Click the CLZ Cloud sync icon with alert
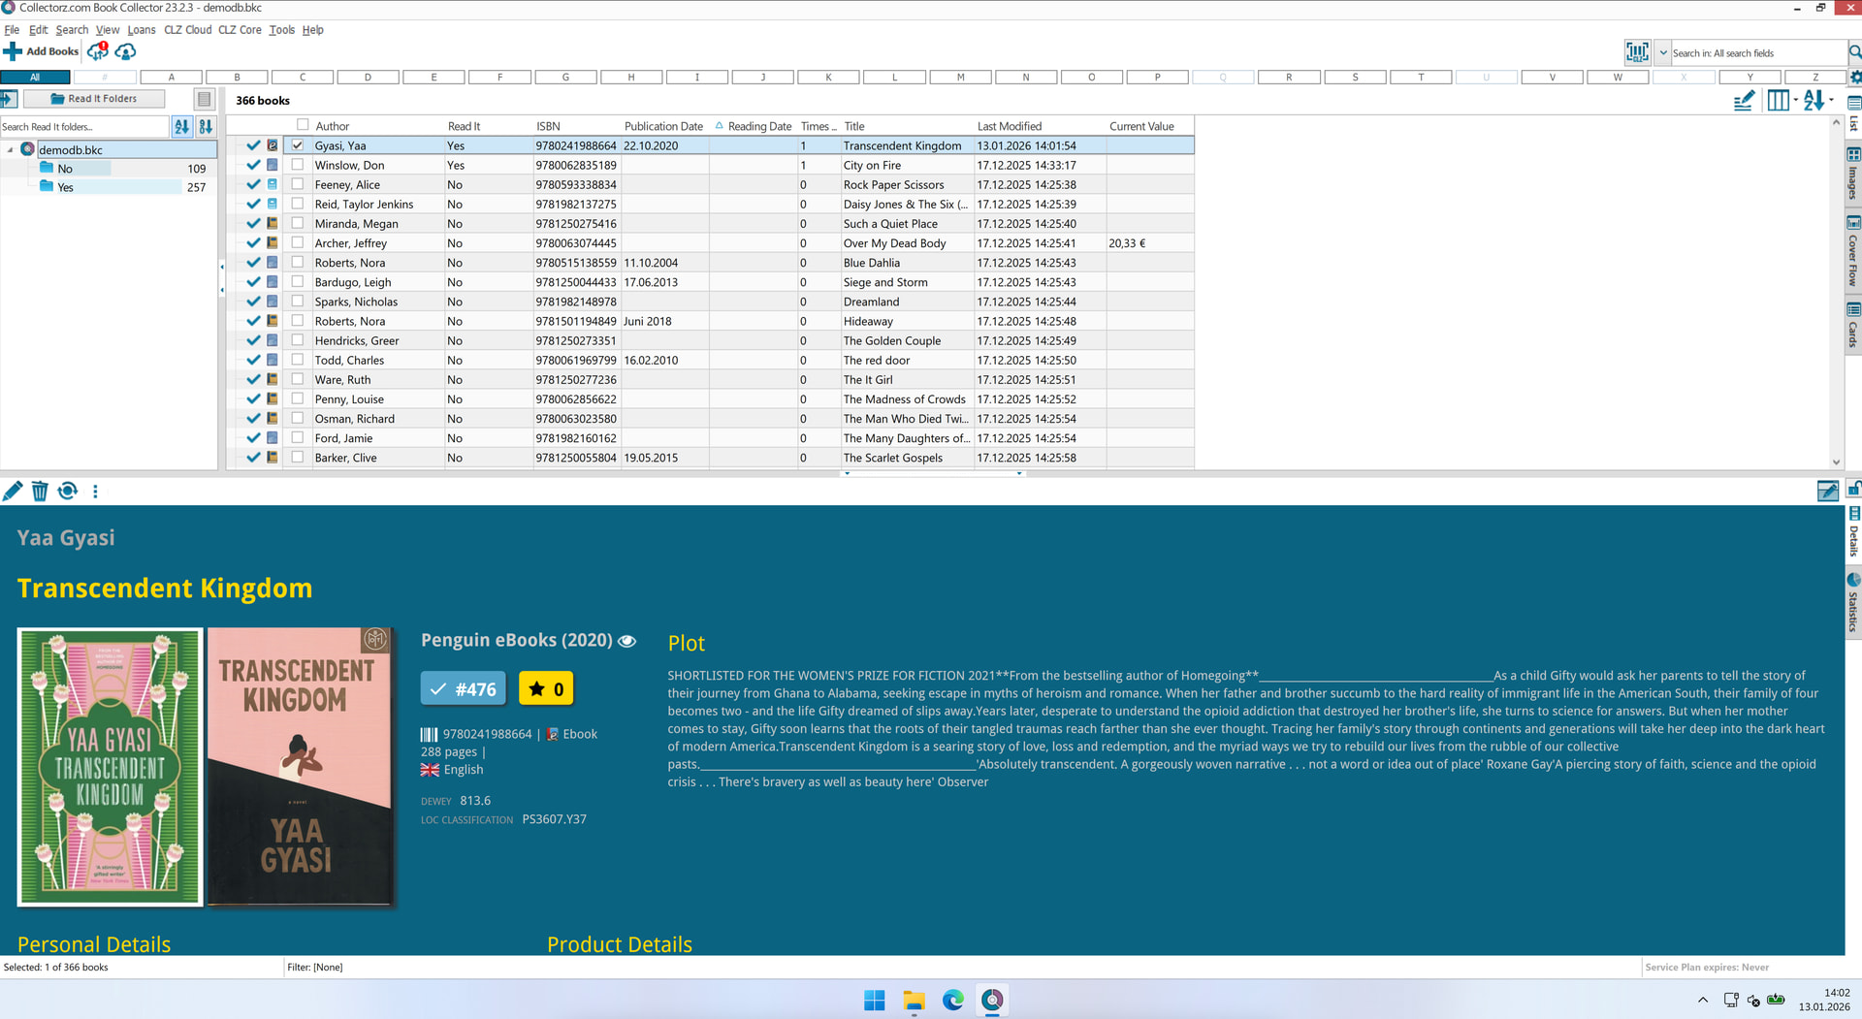Viewport: 1862px width, 1019px height. click(x=97, y=51)
